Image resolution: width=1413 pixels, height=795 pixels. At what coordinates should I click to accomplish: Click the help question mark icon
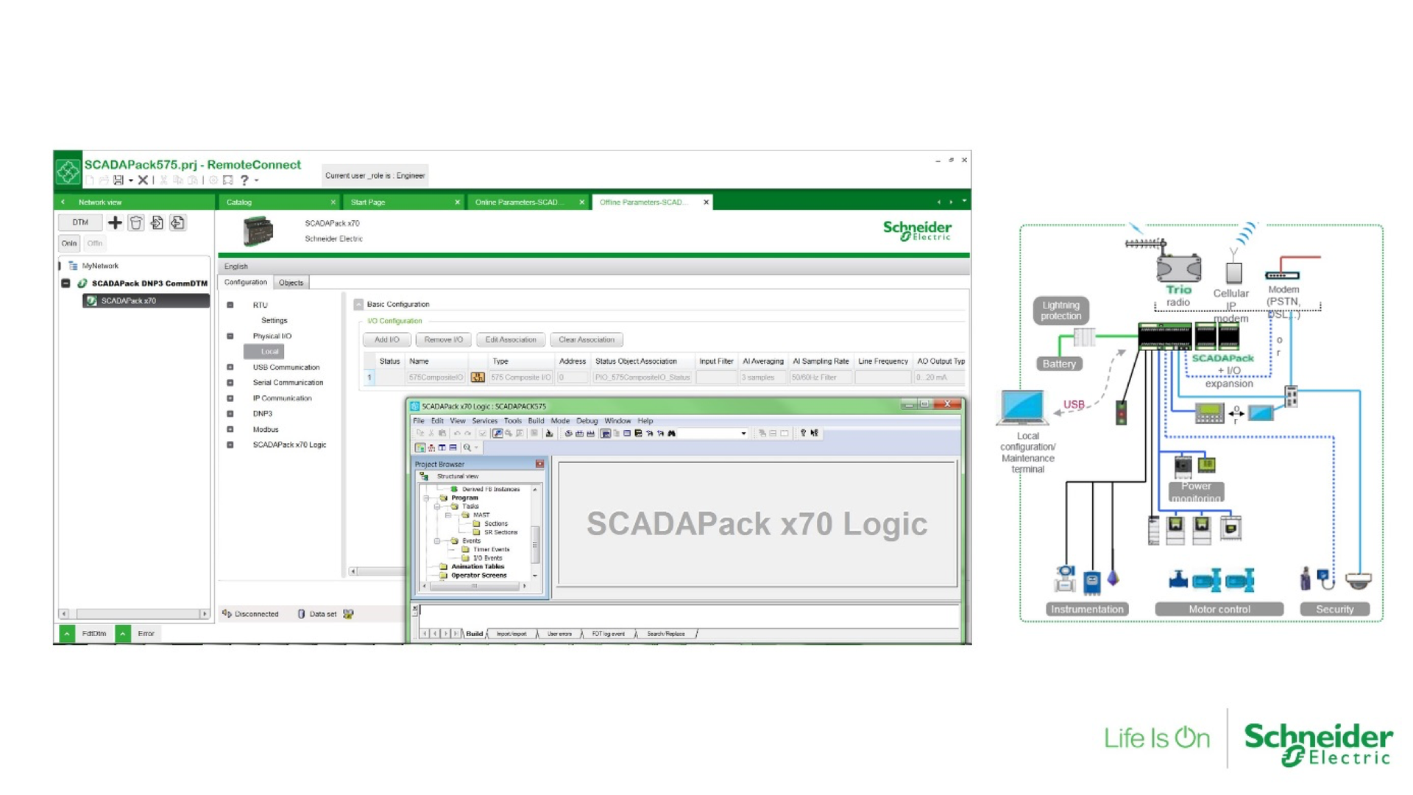point(244,180)
